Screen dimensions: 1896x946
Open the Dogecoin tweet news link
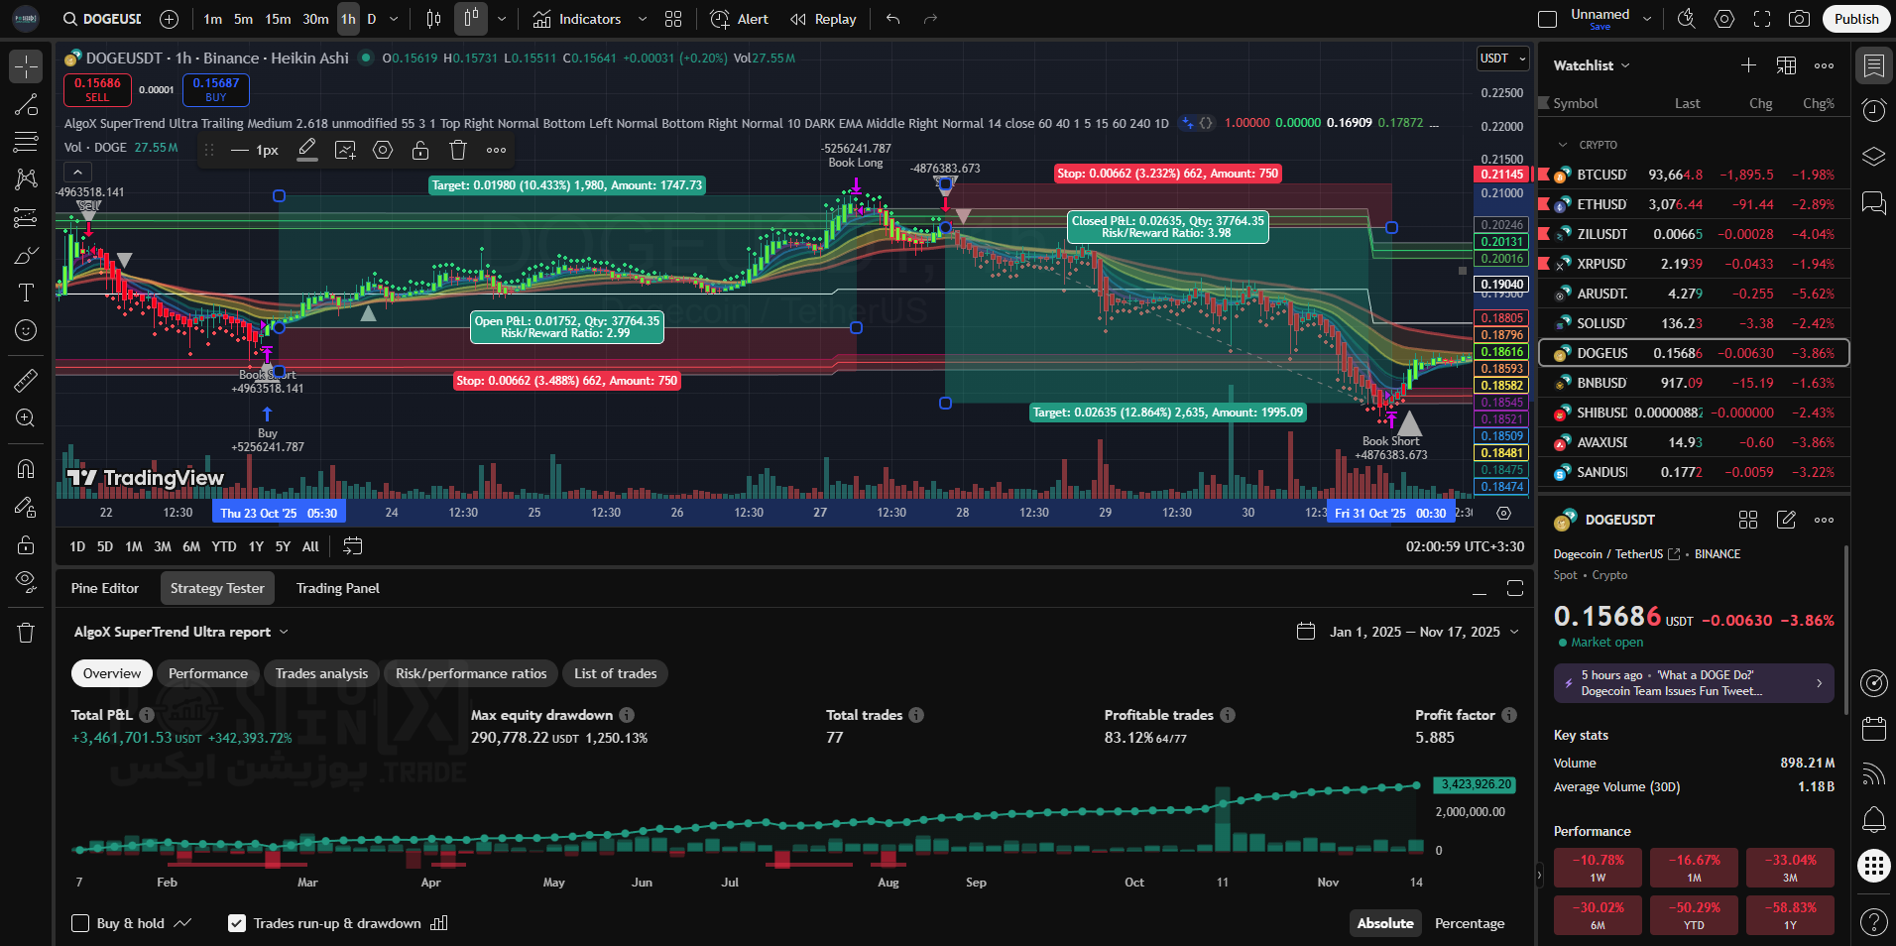(x=1693, y=683)
